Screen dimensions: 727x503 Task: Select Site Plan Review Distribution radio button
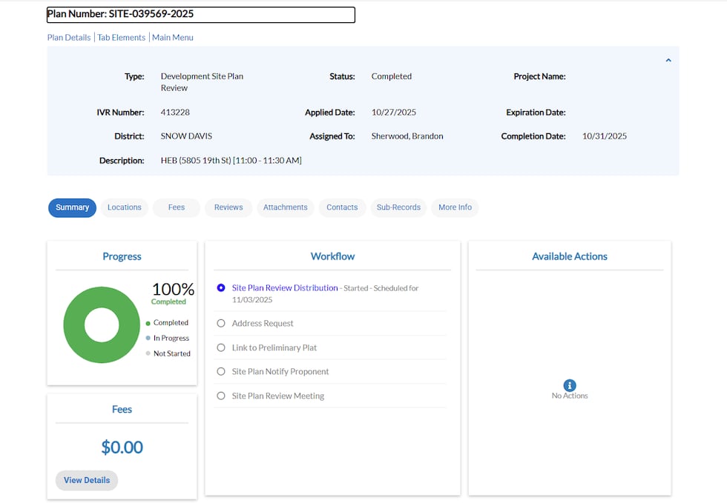[221, 288]
